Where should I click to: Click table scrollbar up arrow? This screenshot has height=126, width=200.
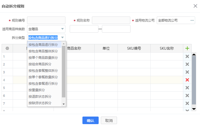click(194, 55)
